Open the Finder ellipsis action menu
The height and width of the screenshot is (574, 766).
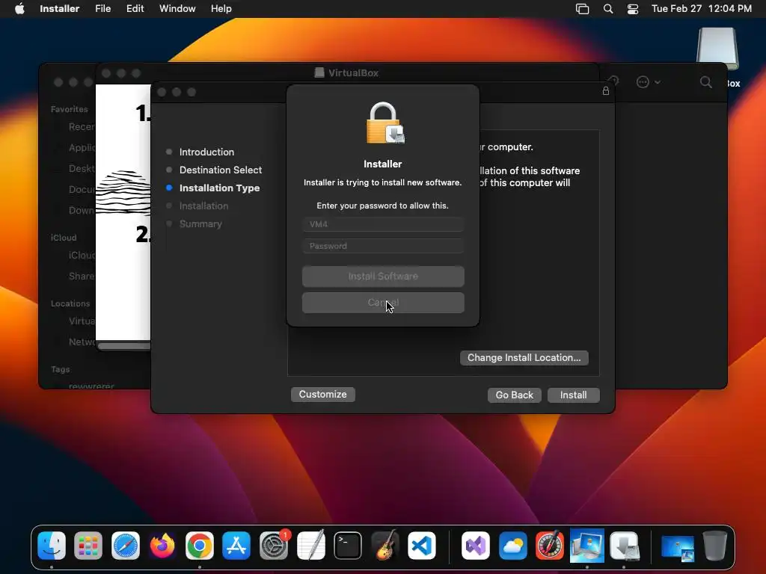[x=648, y=82]
